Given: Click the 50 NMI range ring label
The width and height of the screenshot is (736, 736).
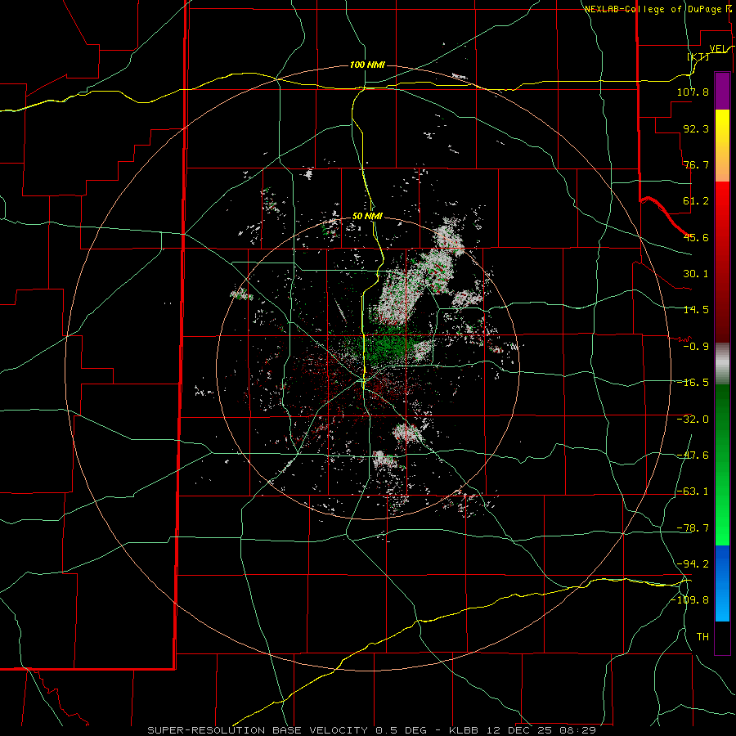Looking at the screenshot, I should click(x=367, y=217).
